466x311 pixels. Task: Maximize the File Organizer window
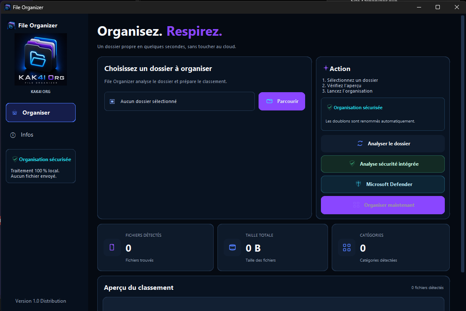coord(438,7)
